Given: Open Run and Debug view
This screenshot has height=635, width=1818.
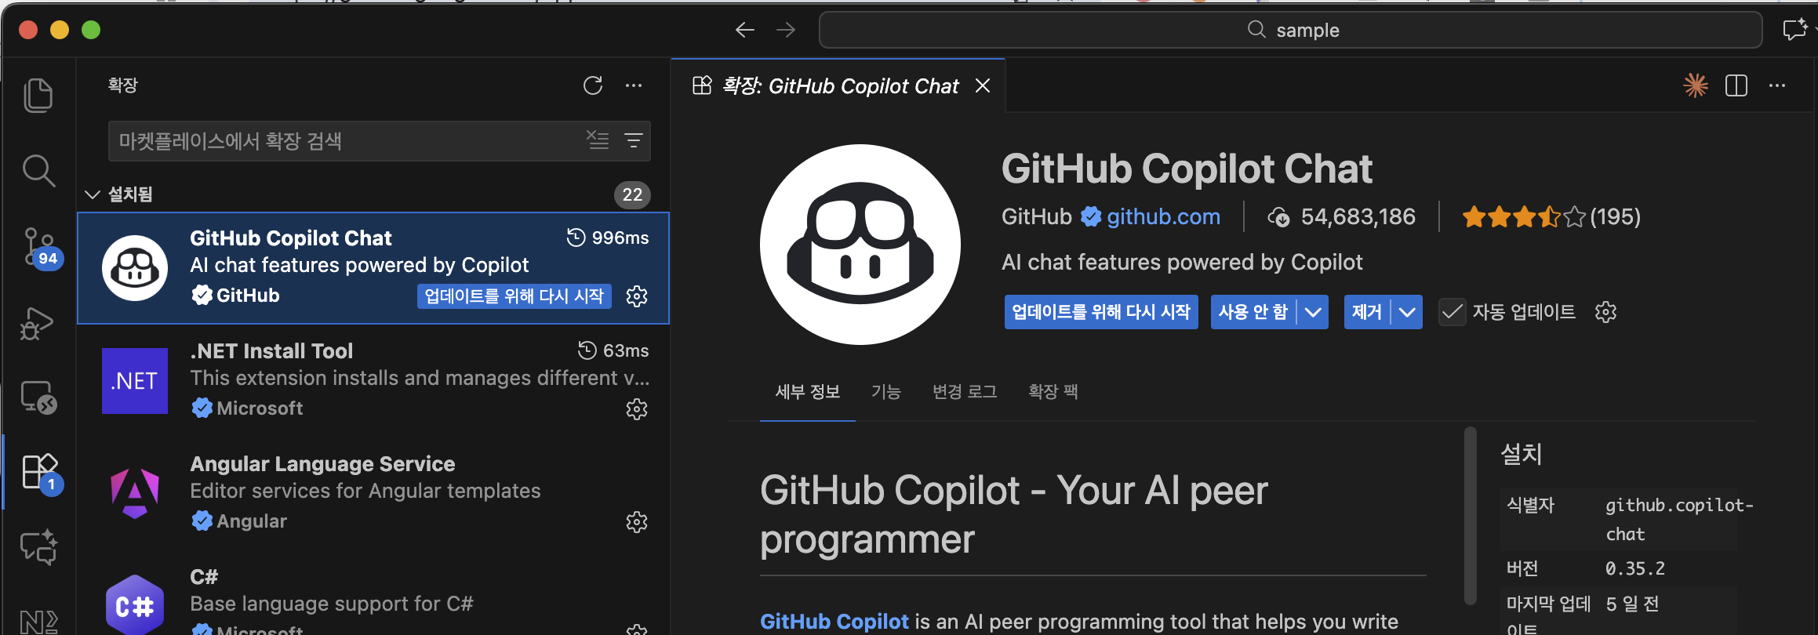Looking at the screenshot, I should (x=37, y=323).
